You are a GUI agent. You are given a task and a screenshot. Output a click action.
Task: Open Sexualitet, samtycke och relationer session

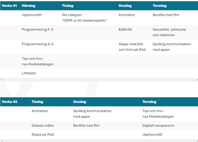(x=169, y=32)
